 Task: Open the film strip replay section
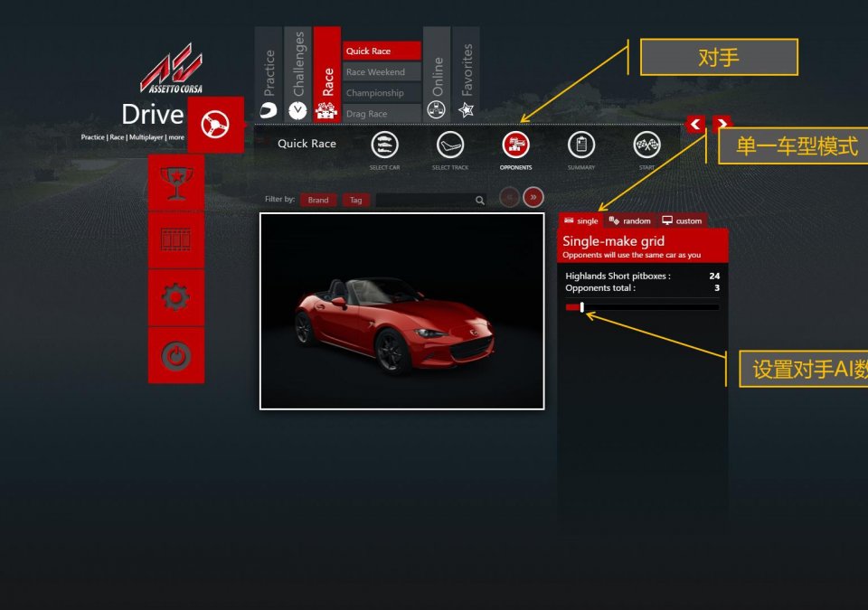pos(176,240)
